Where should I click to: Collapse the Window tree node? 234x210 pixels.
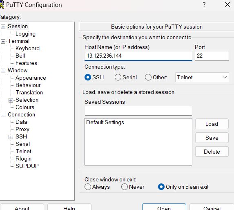(3, 71)
